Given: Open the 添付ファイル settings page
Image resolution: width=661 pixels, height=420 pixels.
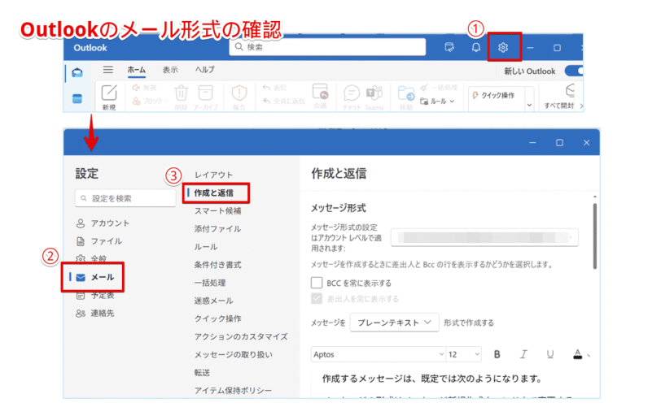Looking at the screenshot, I should coord(217,228).
